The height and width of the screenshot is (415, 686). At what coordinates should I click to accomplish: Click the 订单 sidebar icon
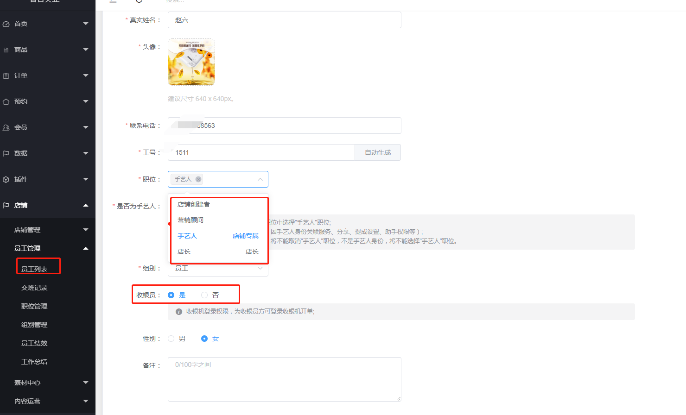click(6, 75)
